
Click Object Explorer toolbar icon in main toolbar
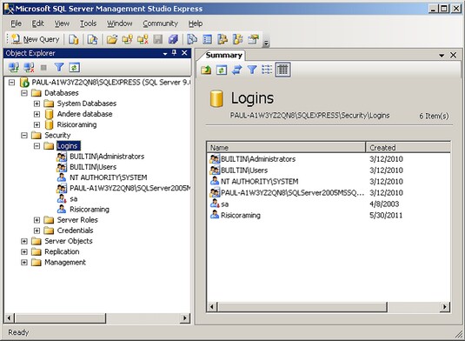tap(223, 39)
